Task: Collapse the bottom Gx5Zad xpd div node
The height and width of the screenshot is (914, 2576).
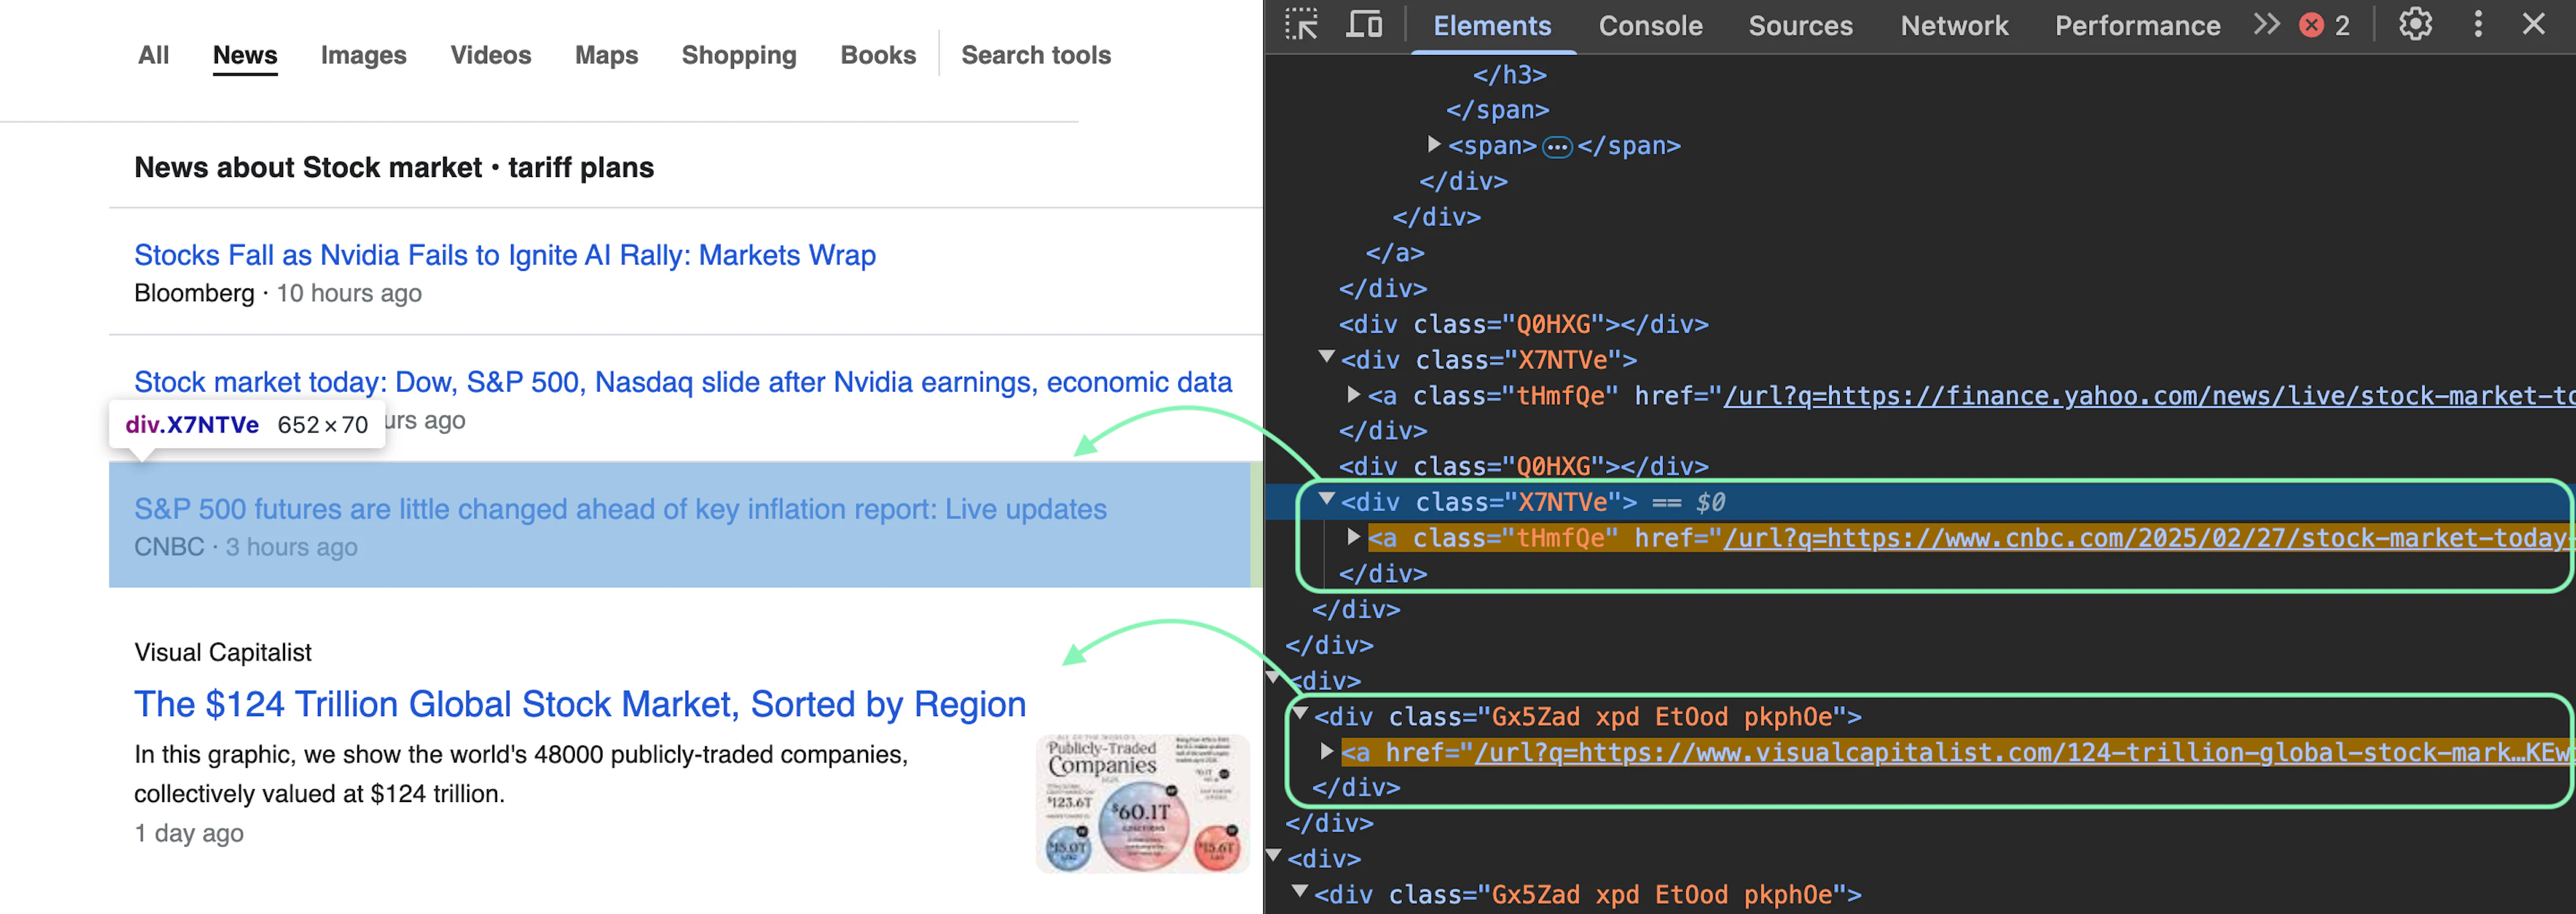Action: [x=1300, y=892]
